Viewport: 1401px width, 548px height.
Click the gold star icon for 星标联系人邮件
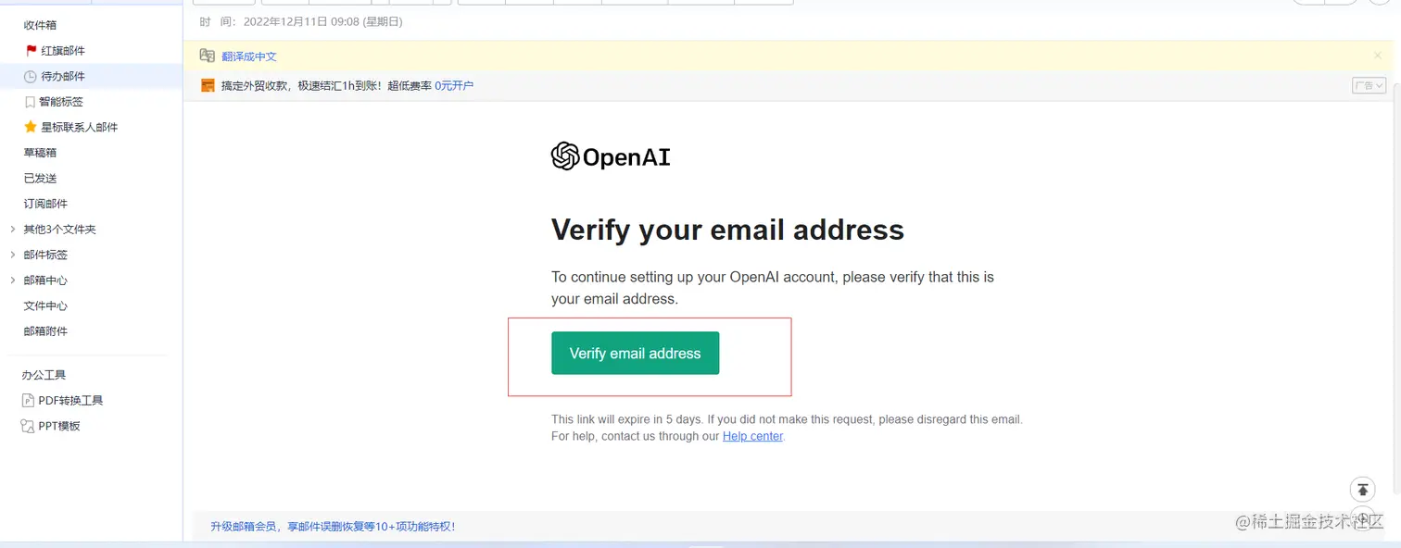coord(31,127)
